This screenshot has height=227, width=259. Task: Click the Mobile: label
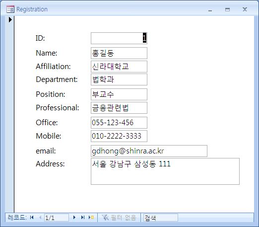point(49,136)
